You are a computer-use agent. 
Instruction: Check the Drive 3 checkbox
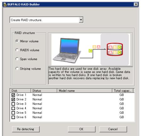point(13,104)
